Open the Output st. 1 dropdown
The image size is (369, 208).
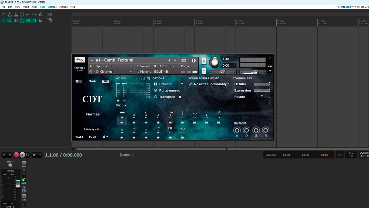pos(111,66)
